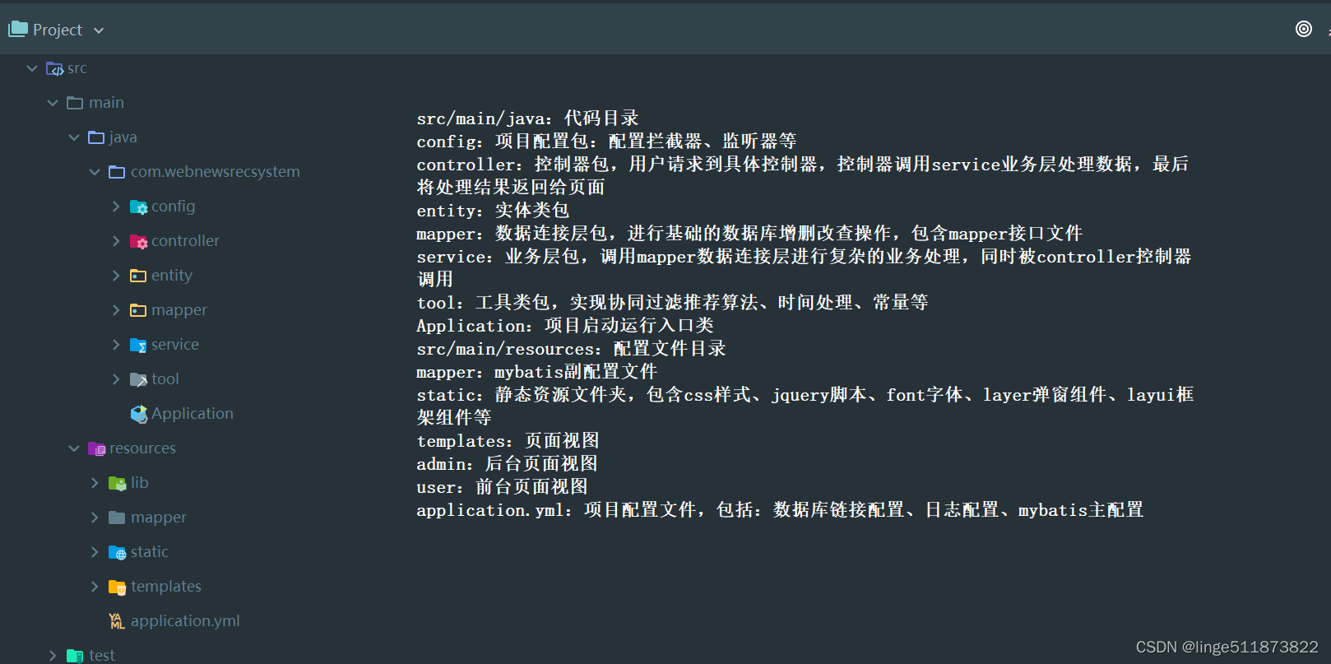This screenshot has width=1331, height=664.
Task: Select the entity package label
Action: 172,276
